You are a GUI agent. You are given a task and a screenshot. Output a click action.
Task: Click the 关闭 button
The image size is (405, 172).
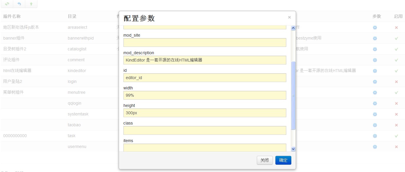click(265, 160)
